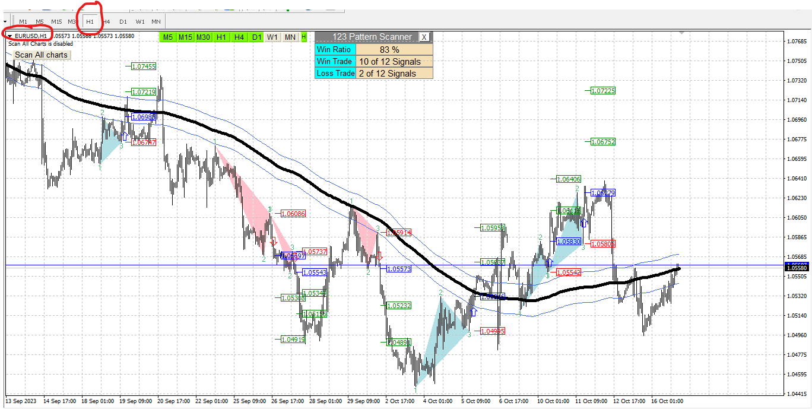Select the red 1.05542 stop label
812x409 pixels.
(x=569, y=272)
